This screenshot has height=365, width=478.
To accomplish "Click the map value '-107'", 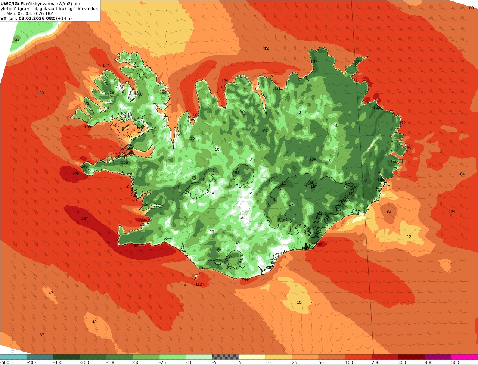I will [264, 131].
